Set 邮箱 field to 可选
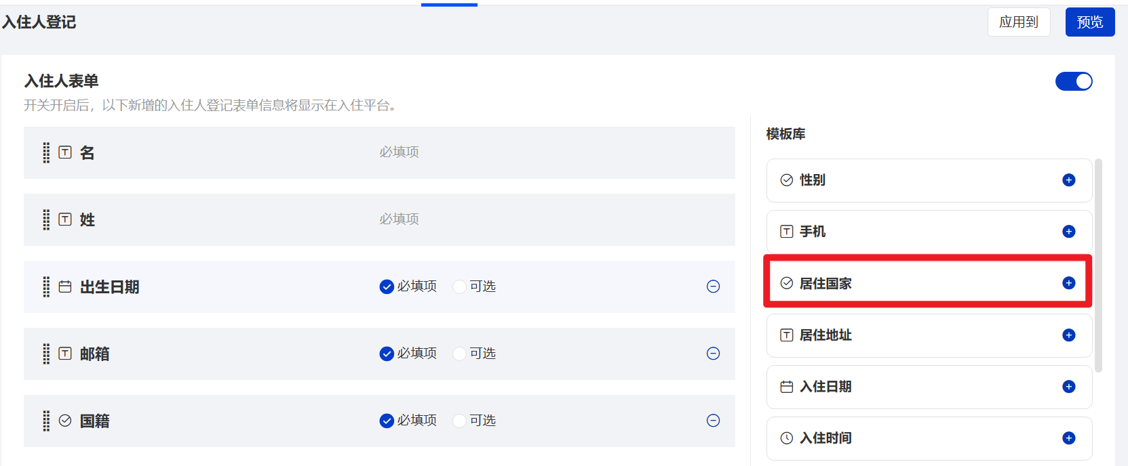This screenshot has width=1128, height=466. pos(460,354)
